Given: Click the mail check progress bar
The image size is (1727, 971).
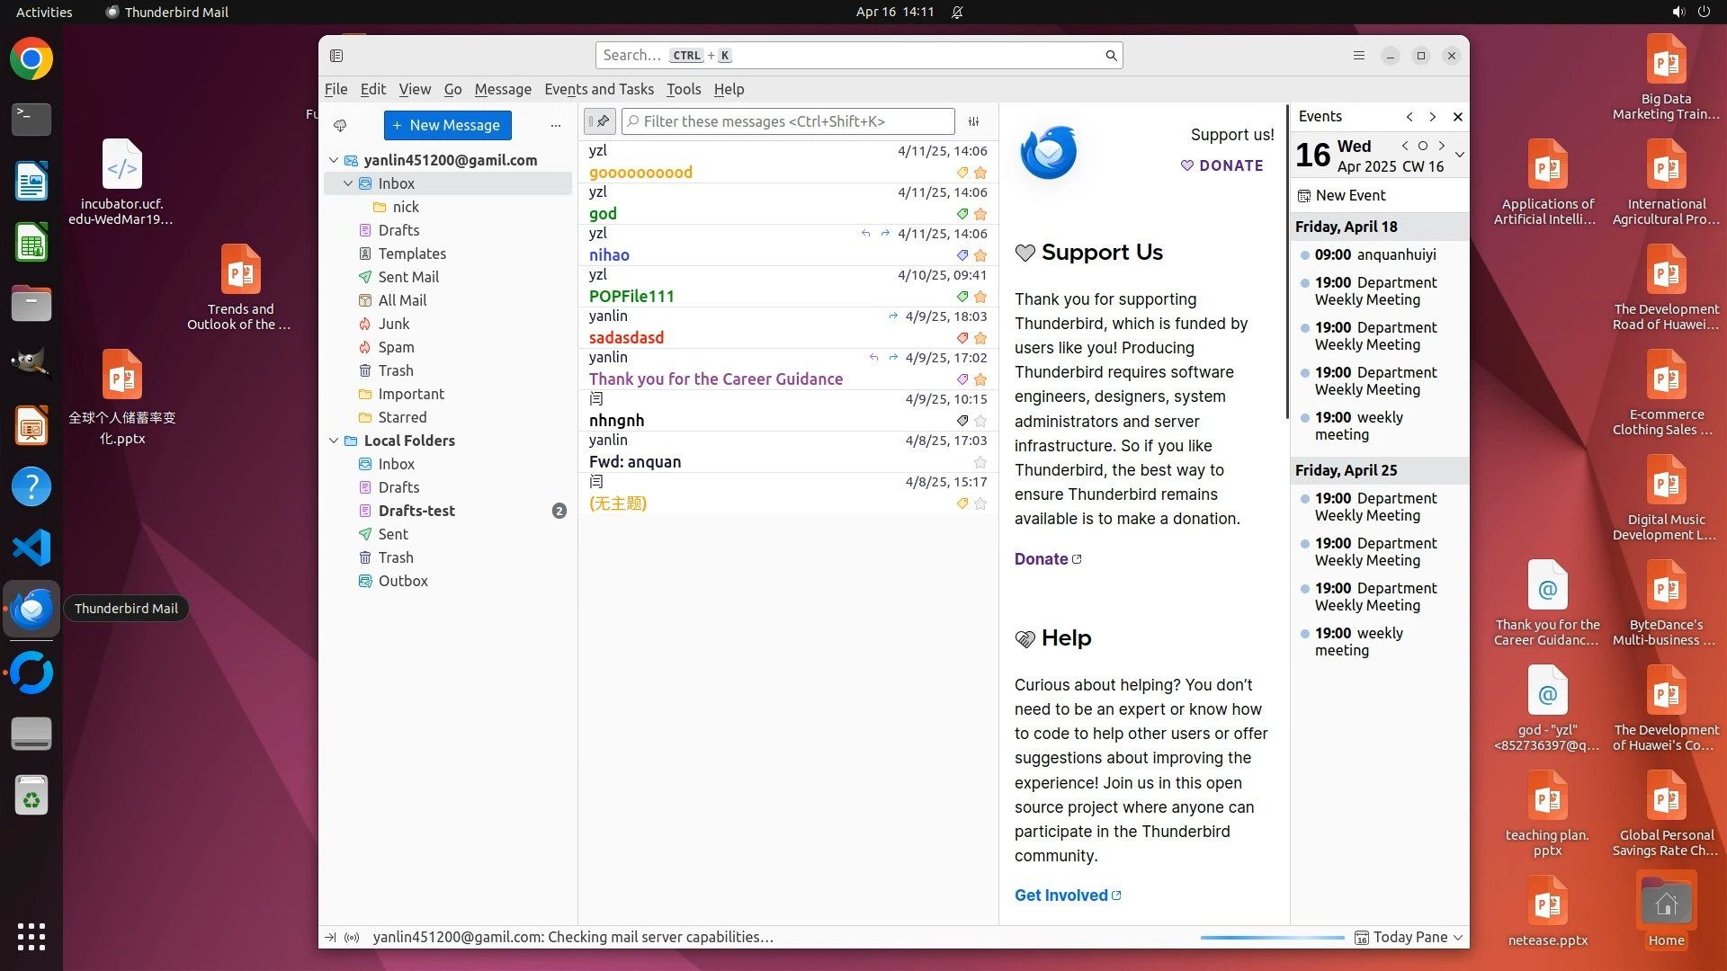Looking at the screenshot, I should (x=1271, y=937).
